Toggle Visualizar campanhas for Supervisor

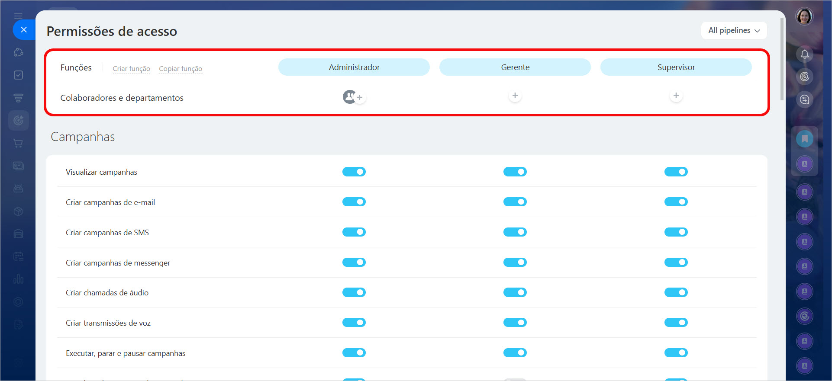click(676, 172)
